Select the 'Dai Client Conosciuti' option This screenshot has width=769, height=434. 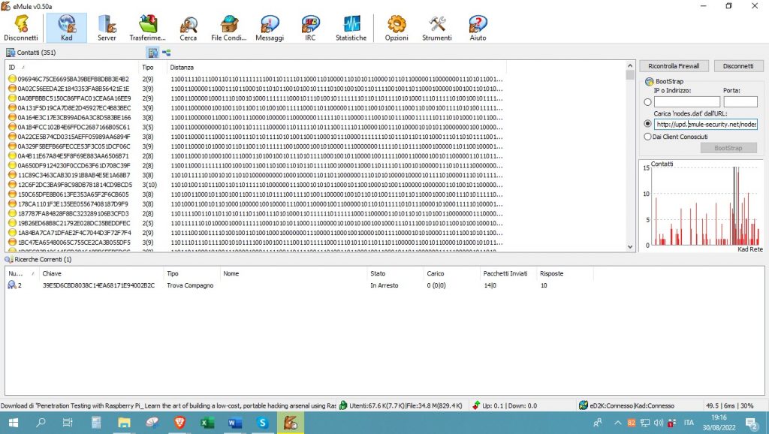tap(647, 136)
